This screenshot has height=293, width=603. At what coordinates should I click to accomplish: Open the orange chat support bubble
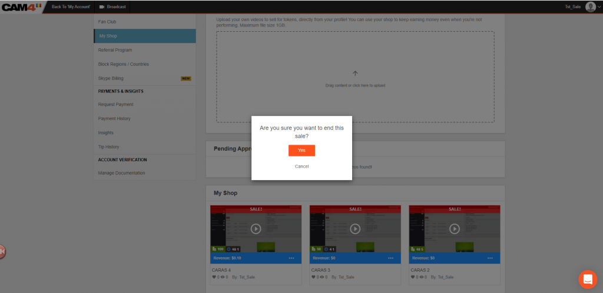click(x=587, y=279)
